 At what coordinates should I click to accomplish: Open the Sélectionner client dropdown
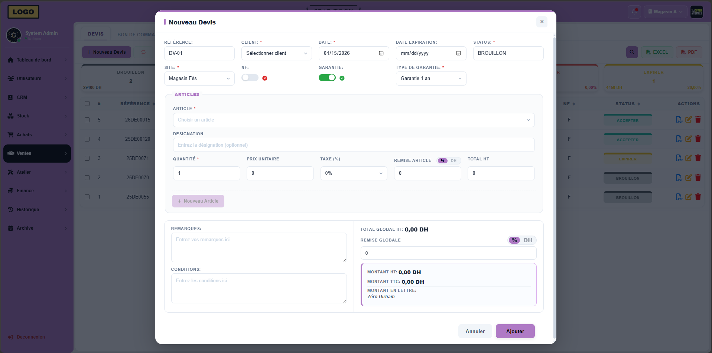click(276, 53)
